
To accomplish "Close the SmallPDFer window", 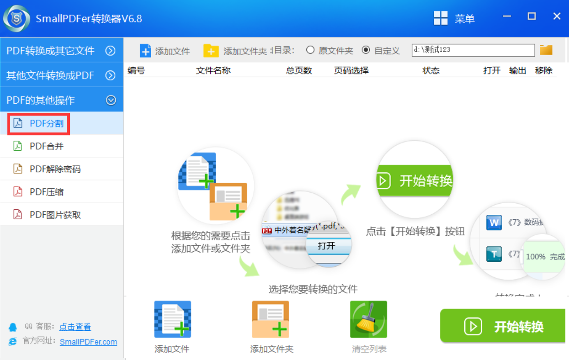I will [557, 16].
